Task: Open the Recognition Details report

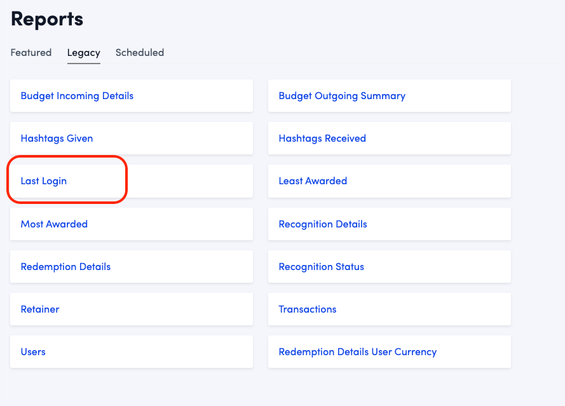Action: [x=323, y=224]
